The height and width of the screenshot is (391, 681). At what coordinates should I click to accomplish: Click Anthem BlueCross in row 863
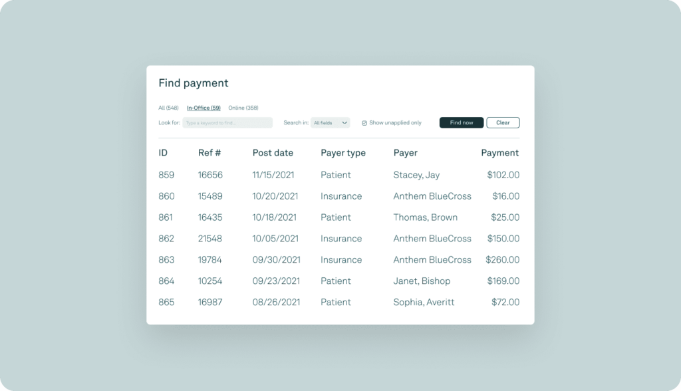click(432, 260)
